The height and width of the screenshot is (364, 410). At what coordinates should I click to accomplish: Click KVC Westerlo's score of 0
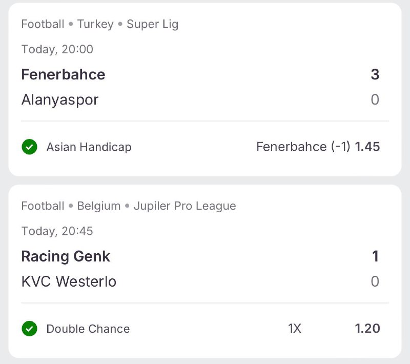pos(375,281)
